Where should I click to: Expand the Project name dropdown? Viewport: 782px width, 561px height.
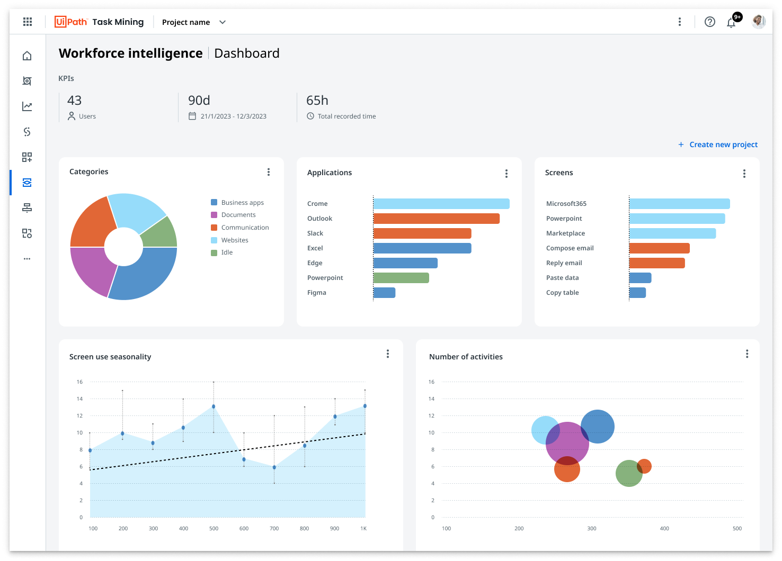[194, 22]
